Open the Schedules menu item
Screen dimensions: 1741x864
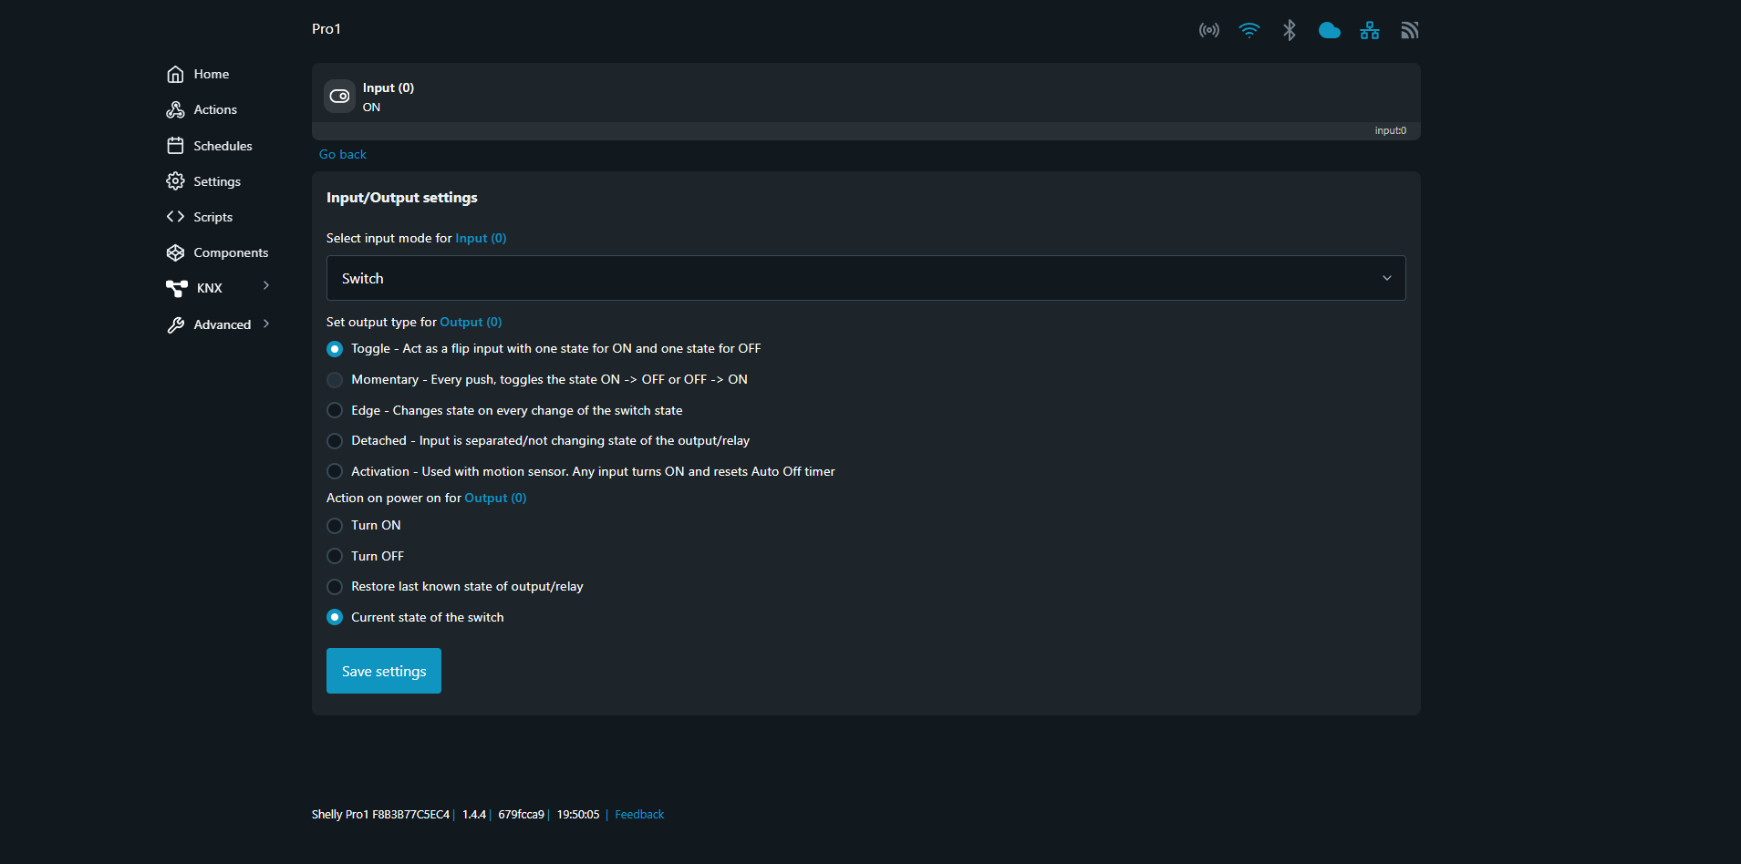pos(223,146)
